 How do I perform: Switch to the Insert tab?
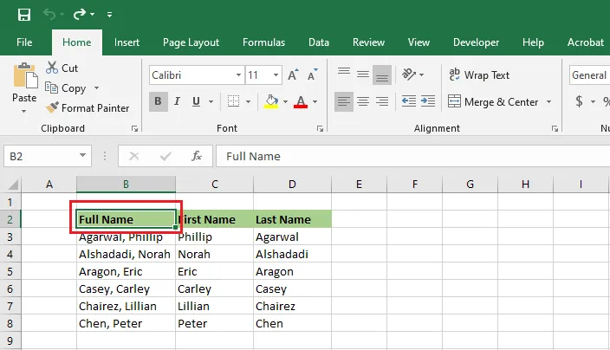[x=127, y=42]
